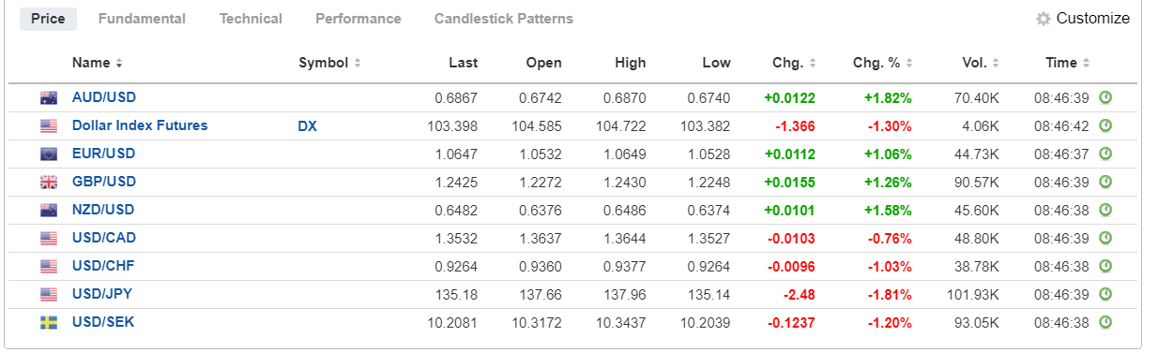Switch to the Fundamental tab

142,19
